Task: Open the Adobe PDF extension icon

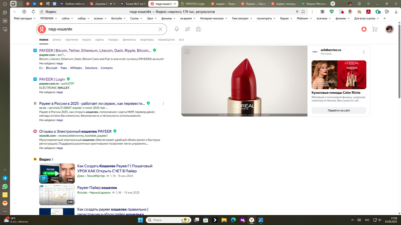Action: point(369,11)
